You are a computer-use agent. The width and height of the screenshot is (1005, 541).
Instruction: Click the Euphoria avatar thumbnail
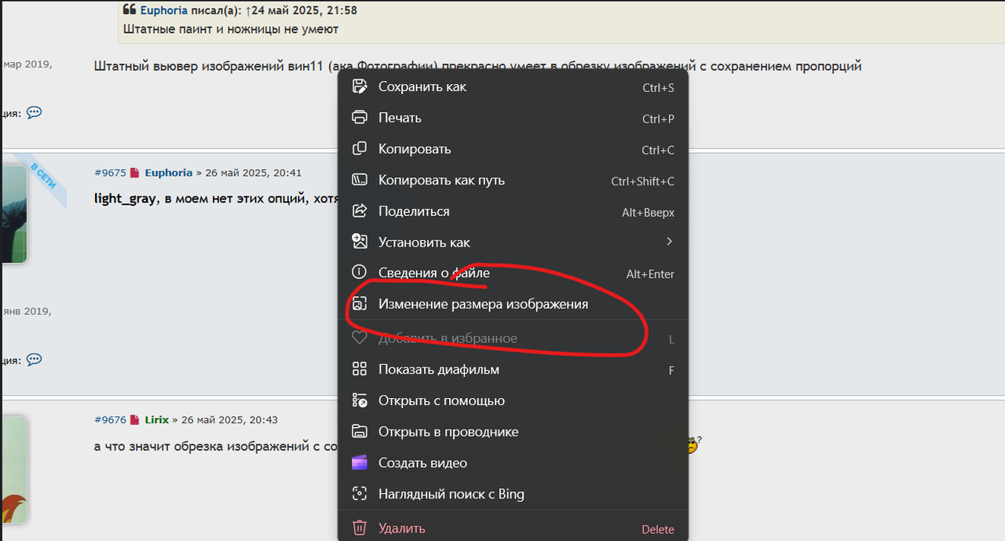14,214
